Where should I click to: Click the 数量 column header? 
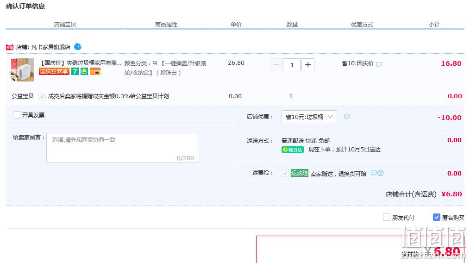click(292, 24)
